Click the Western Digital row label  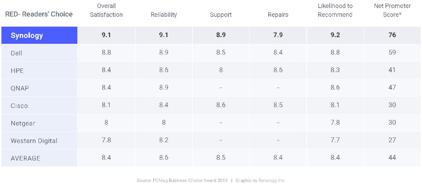34,141
